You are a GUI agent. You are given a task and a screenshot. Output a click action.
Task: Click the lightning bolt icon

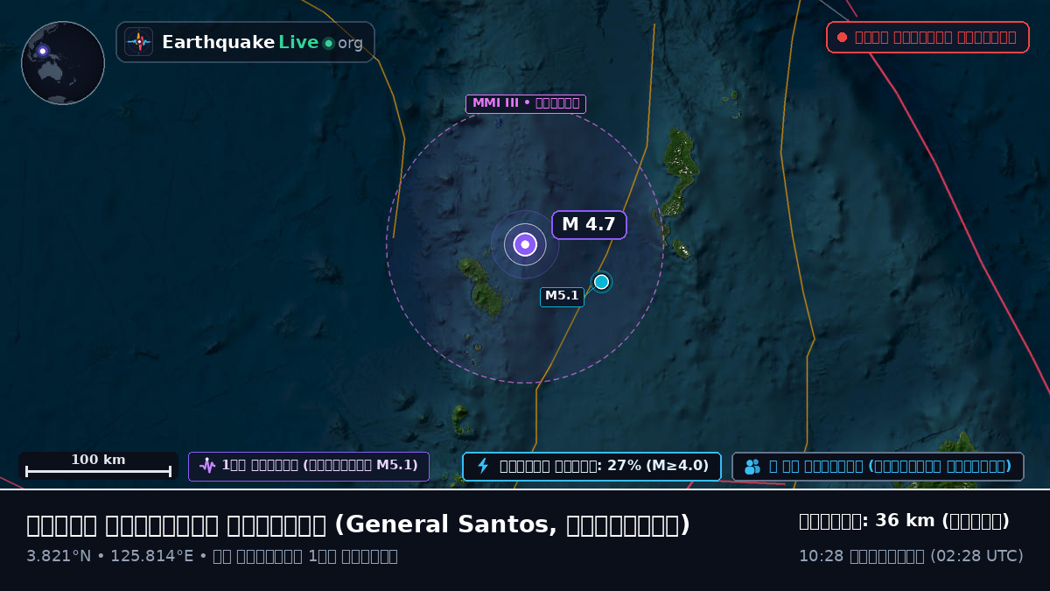[x=482, y=466]
